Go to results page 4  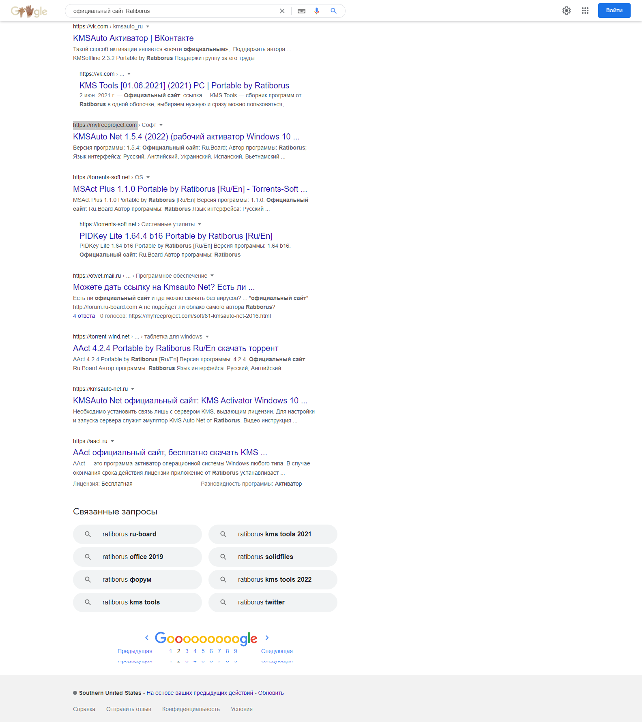[x=195, y=651]
